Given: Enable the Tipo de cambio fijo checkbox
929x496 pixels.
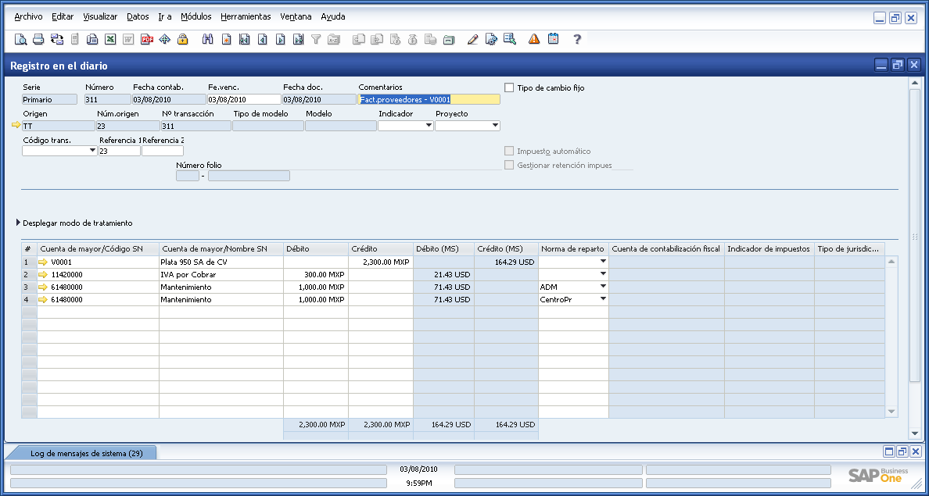Looking at the screenshot, I should (509, 87).
